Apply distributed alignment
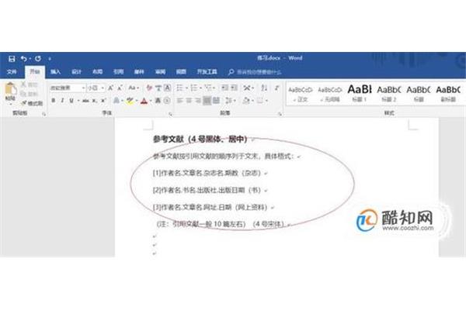The height and width of the screenshot is (310, 466). pyautogui.click(x=217, y=101)
